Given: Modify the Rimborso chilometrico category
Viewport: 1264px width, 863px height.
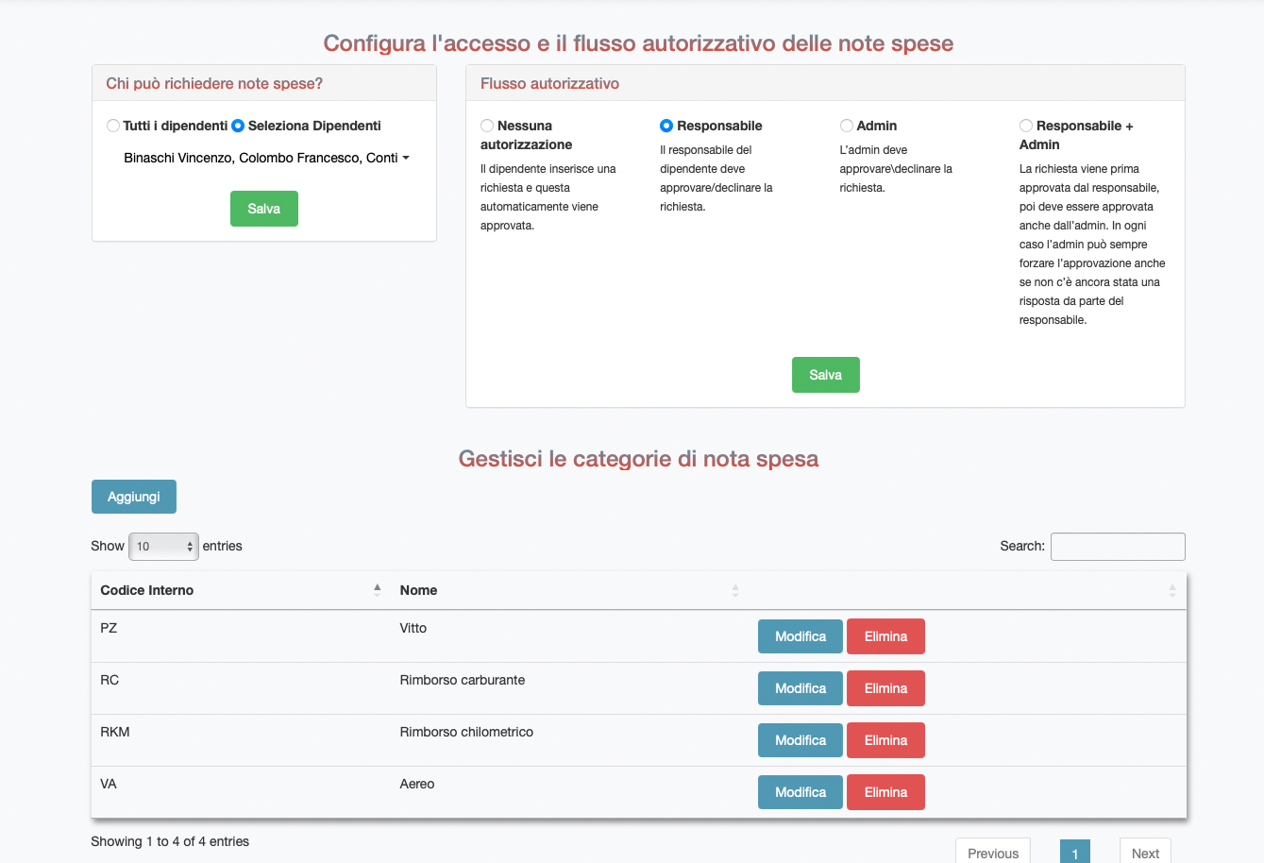Looking at the screenshot, I should [800, 740].
